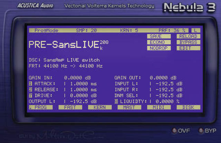The image size is (221, 143).
Task: Click the number 2 icon beside RELEASE
Action: (30, 90)
